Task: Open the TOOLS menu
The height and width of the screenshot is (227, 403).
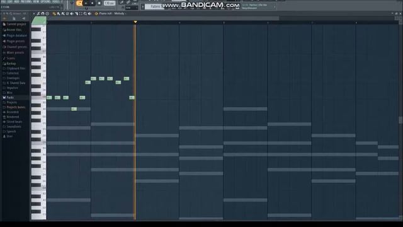Action: pyautogui.click(x=56, y=1)
